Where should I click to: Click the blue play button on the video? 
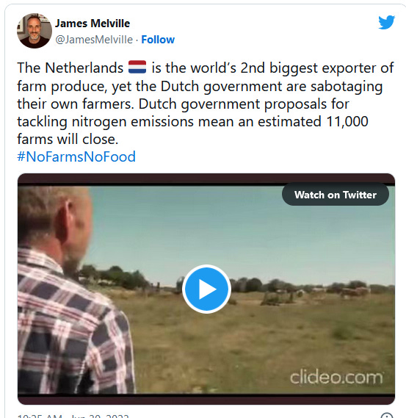click(206, 289)
